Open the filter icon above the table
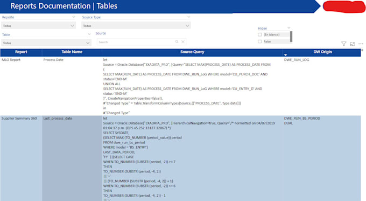This screenshot has height=201, width=366. (343, 44)
